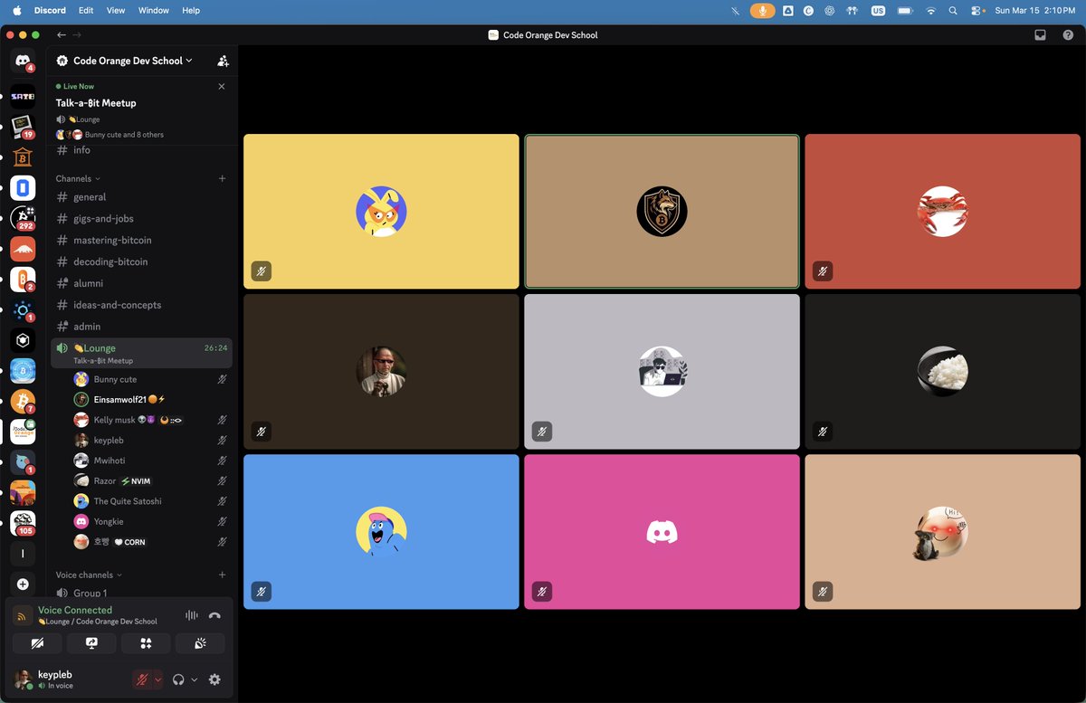Open the ideas-and-concepts channel
Image resolution: width=1086 pixels, height=703 pixels.
(x=141, y=305)
